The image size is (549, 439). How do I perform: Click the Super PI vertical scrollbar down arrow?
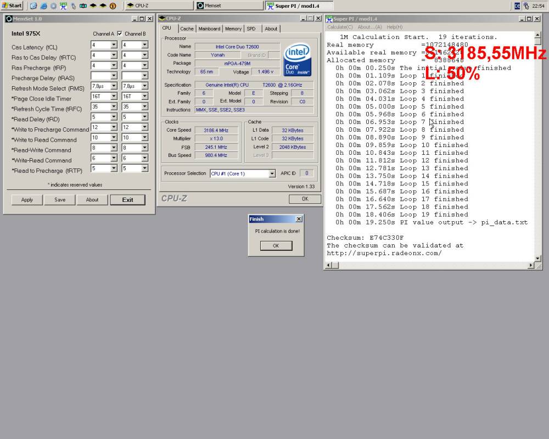538,258
